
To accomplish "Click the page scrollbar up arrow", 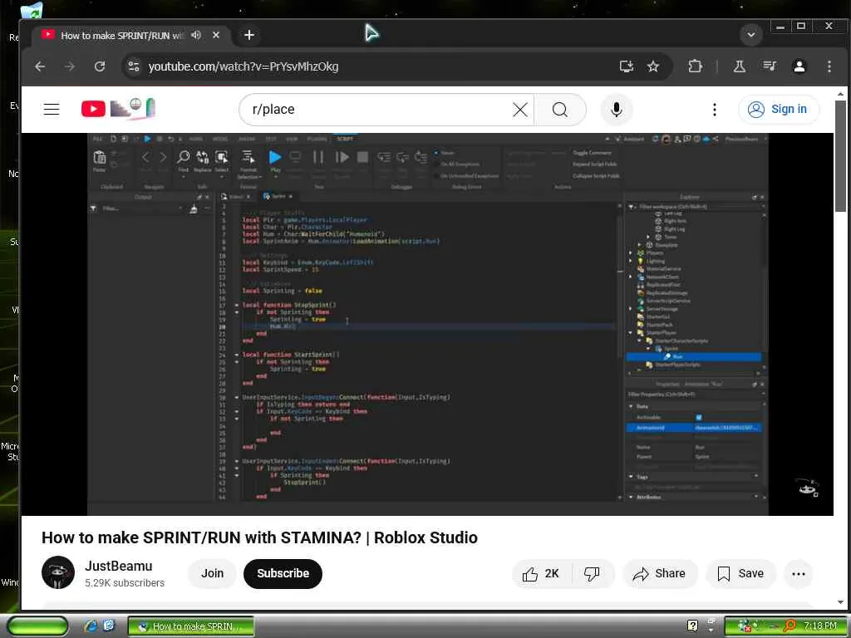I will [841, 93].
